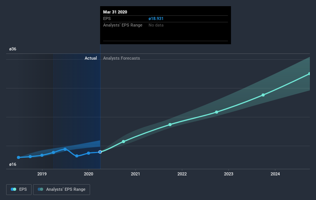
Task: Click the EPS row label in tooltip
Action: pyautogui.click(x=107, y=18)
